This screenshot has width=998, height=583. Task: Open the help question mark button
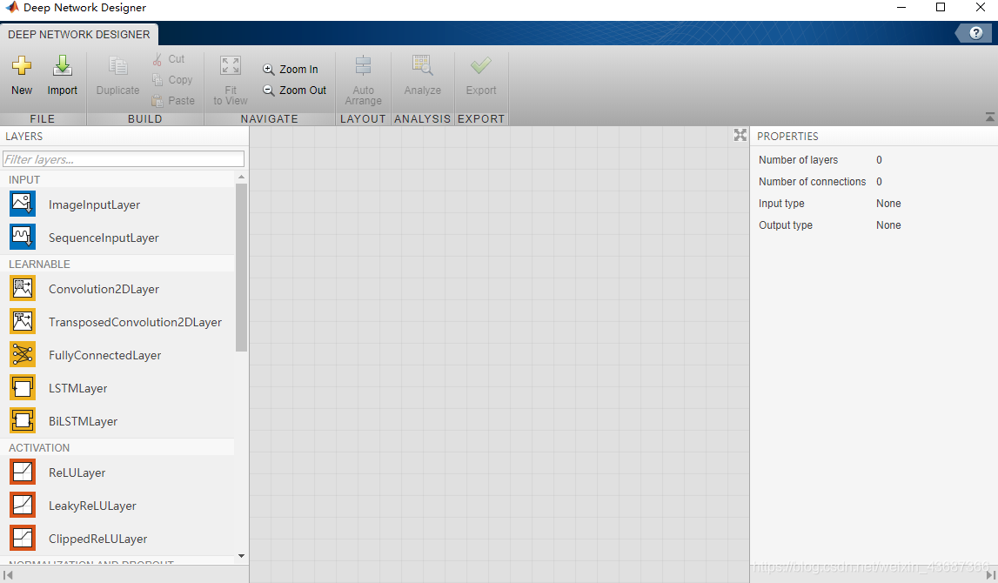pos(975,33)
